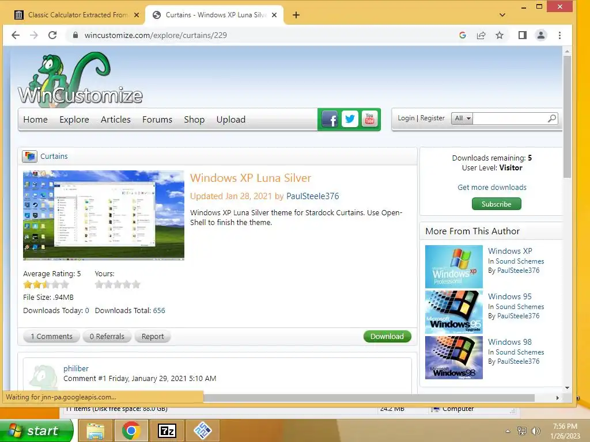View site security lock info
This screenshot has height=442, width=590.
point(75,35)
